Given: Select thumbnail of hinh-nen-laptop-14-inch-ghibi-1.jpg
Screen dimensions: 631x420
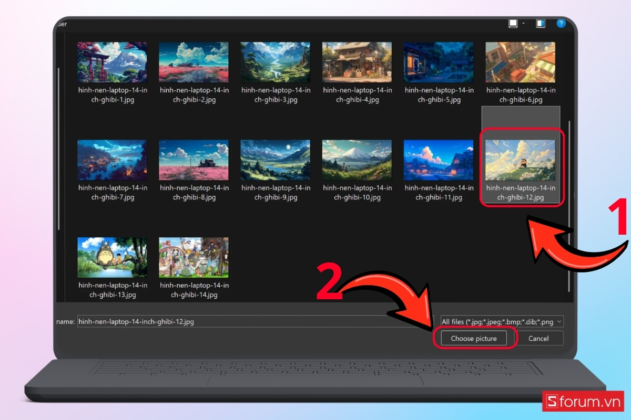Looking at the screenshot, I should tap(112, 62).
